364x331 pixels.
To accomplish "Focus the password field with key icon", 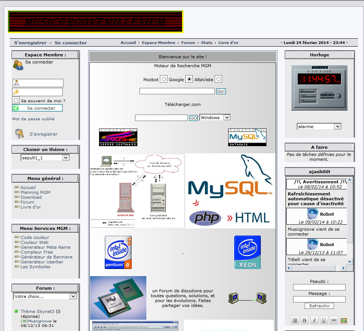I will tap(38, 92).
